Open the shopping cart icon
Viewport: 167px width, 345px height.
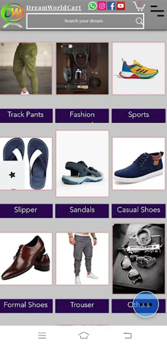pos(139,6)
